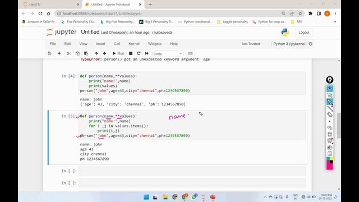359x202 pixels.
Task: Click the Python logo in notebook header
Action: click(x=285, y=33)
